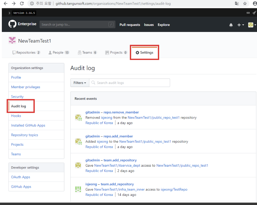
Task: Click the '2 days ago' timestamp
Action: coord(126,171)
